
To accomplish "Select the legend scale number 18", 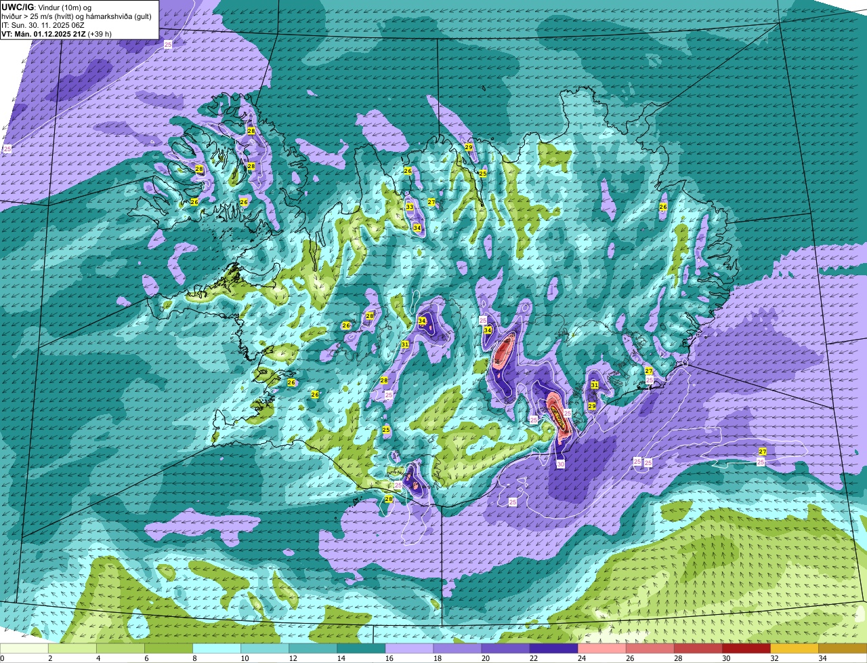I will tap(437, 658).
